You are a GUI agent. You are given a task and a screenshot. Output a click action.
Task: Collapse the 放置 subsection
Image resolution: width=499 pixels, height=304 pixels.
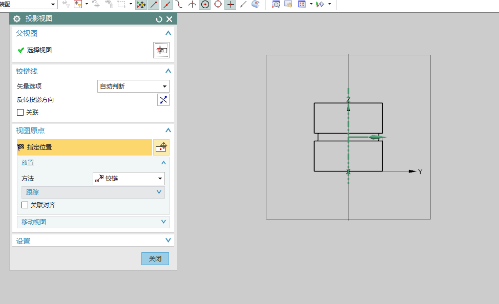pos(163,163)
